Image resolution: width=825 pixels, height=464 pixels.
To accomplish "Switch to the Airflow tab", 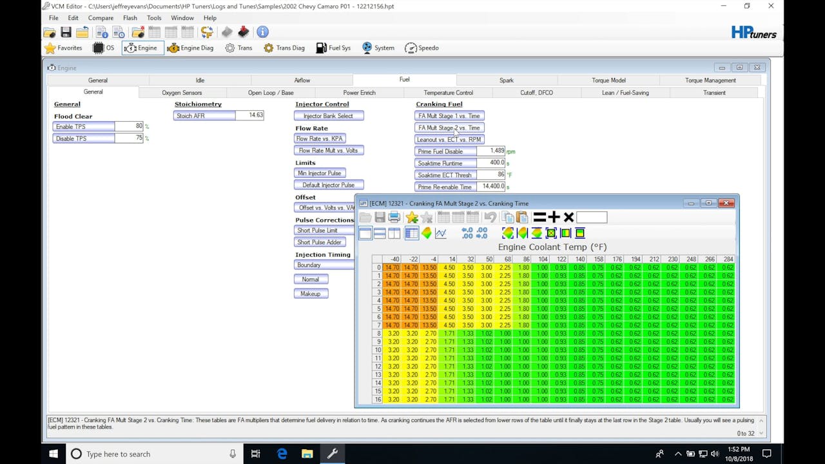I will click(302, 81).
